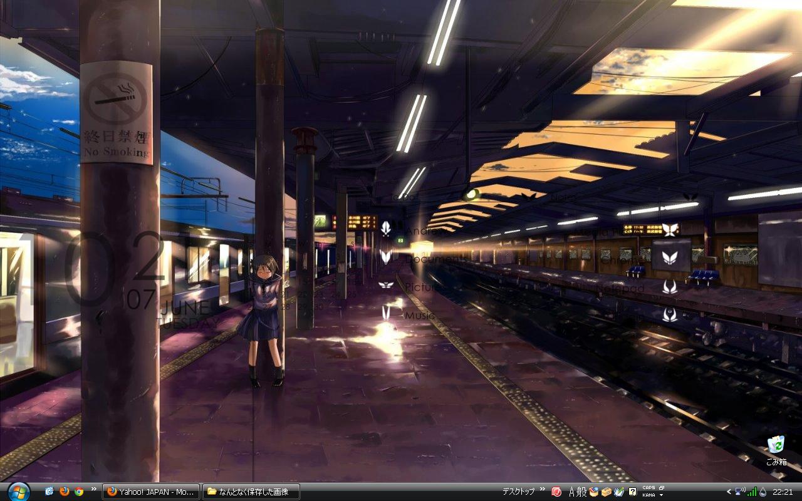This screenshot has width=802, height=501.
Task: Toggle KANA lock in the language bar
Action: [x=648, y=495]
